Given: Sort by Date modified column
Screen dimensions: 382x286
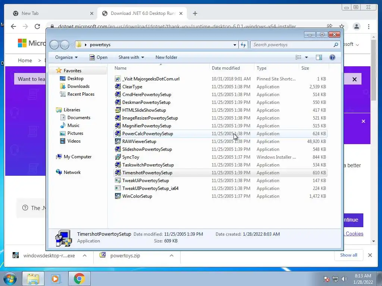Looking at the screenshot, I should [x=232, y=68].
